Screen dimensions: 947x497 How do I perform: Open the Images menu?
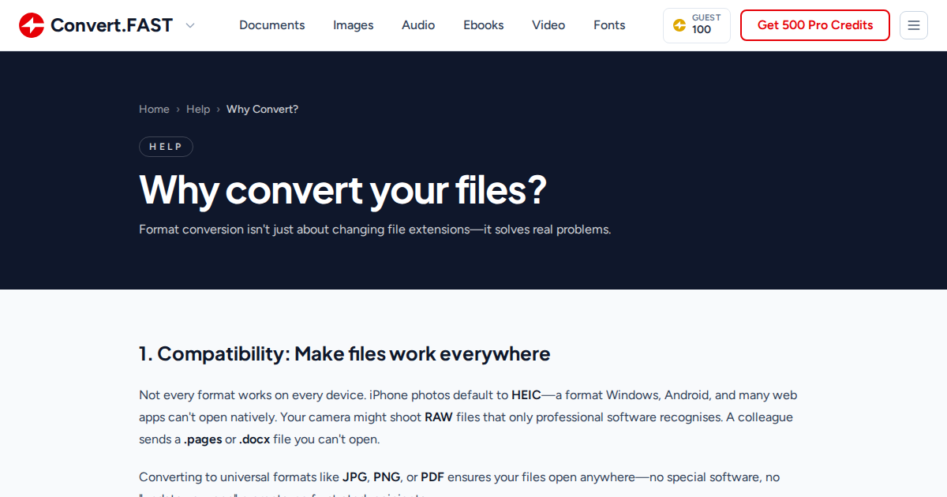354,25
